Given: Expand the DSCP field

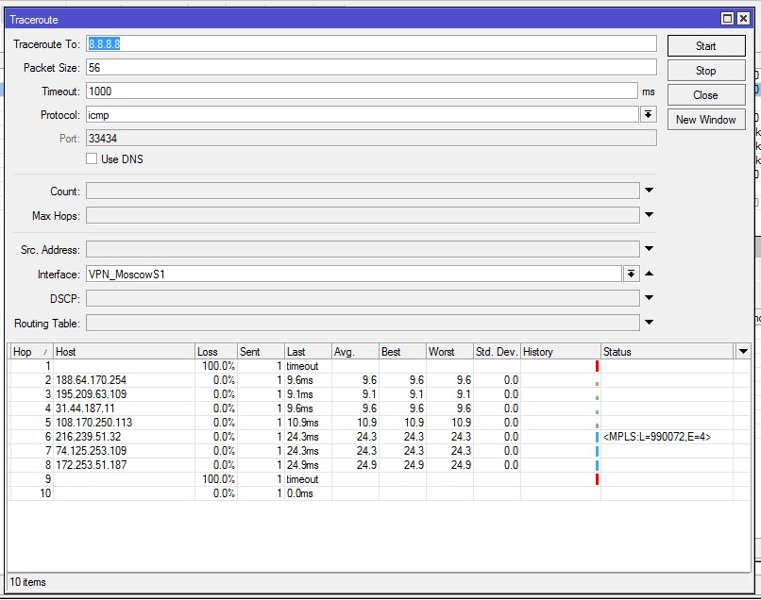Looking at the screenshot, I should 650,298.
